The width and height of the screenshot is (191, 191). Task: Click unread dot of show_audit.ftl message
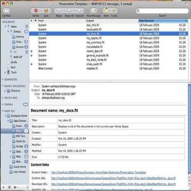[31, 64]
